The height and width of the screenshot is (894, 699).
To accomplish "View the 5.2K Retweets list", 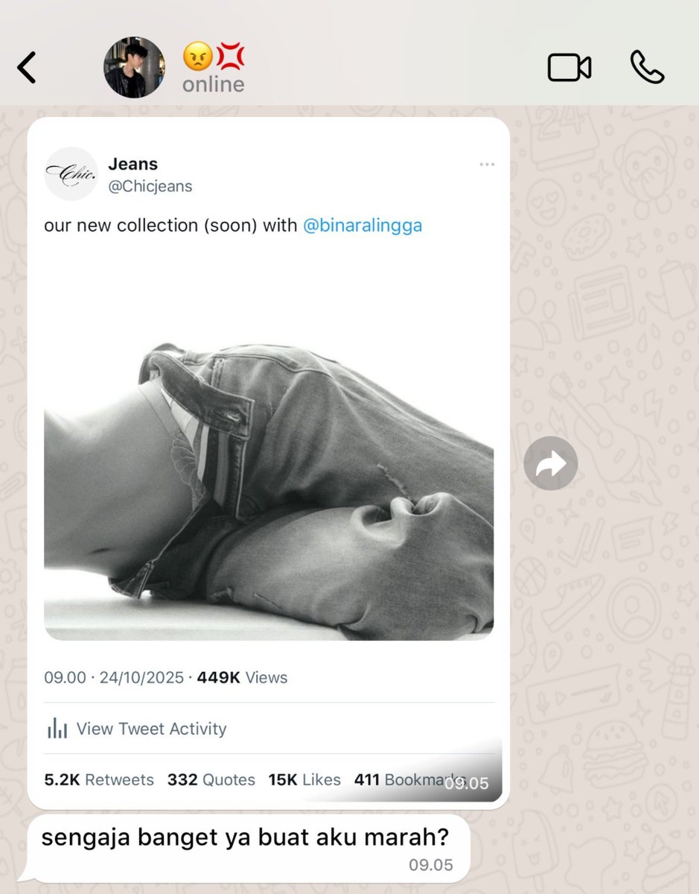I will click(x=99, y=780).
